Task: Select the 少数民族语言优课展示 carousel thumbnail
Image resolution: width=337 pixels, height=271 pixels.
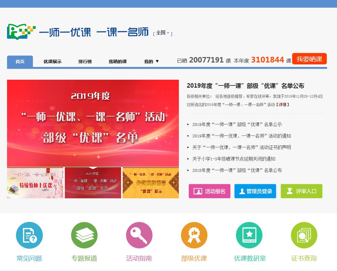Action: point(150,182)
